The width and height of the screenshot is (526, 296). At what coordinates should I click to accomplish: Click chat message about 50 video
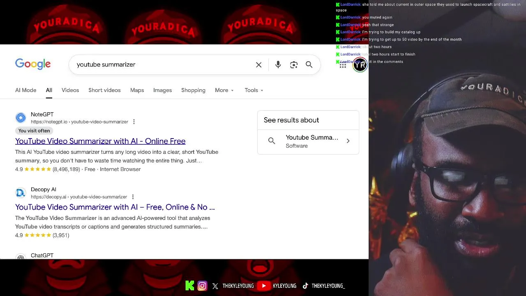coord(412,39)
